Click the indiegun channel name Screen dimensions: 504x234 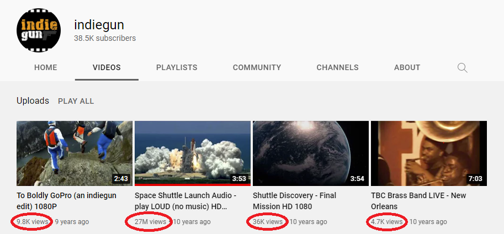pos(99,25)
